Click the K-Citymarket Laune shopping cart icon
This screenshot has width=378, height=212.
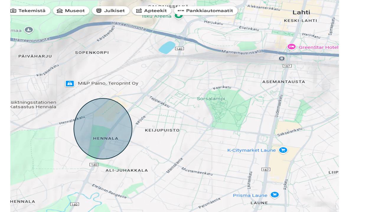pyautogui.click(x=283, y=150)
